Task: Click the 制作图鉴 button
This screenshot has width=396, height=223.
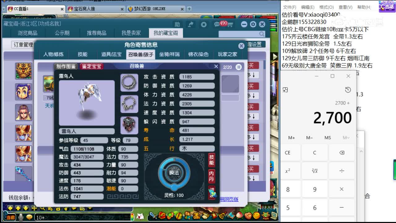Action: [66, 66]
